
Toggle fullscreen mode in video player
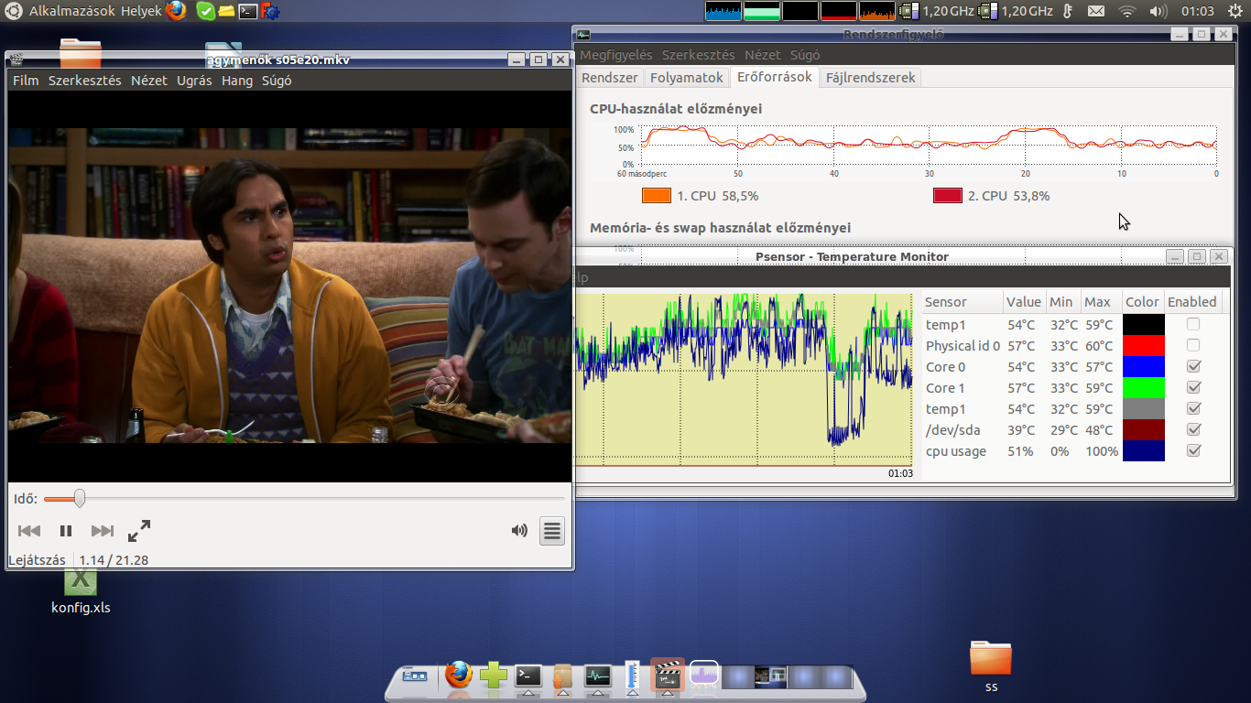(139, 531)
